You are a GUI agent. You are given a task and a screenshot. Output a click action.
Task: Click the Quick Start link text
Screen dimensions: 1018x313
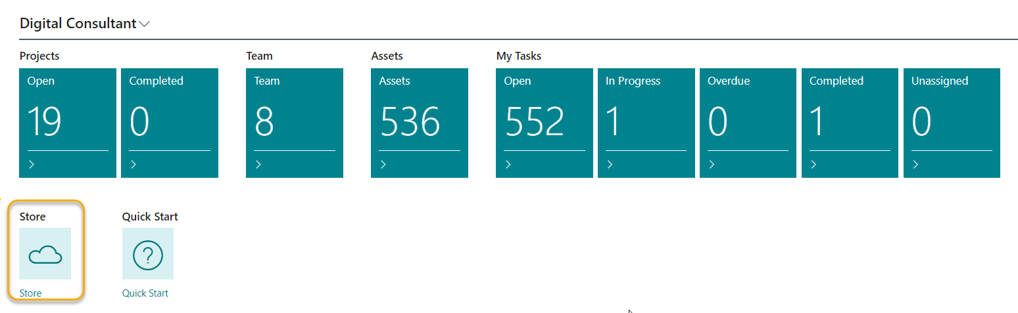pos(145,293)
